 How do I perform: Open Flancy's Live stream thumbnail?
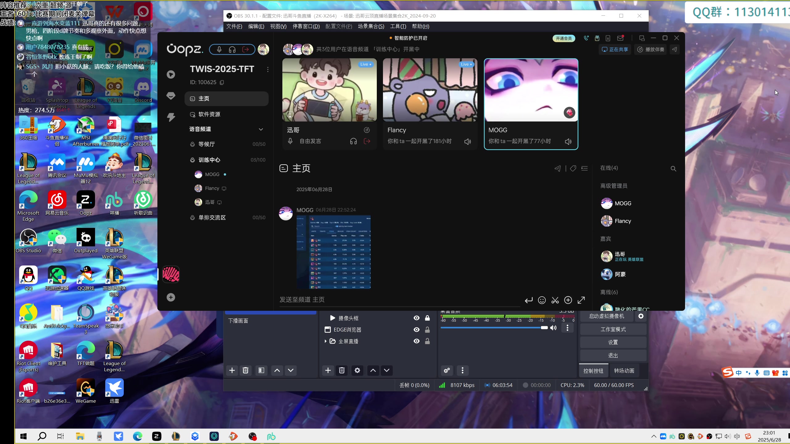pyautogui.click(x=430, y=90)
